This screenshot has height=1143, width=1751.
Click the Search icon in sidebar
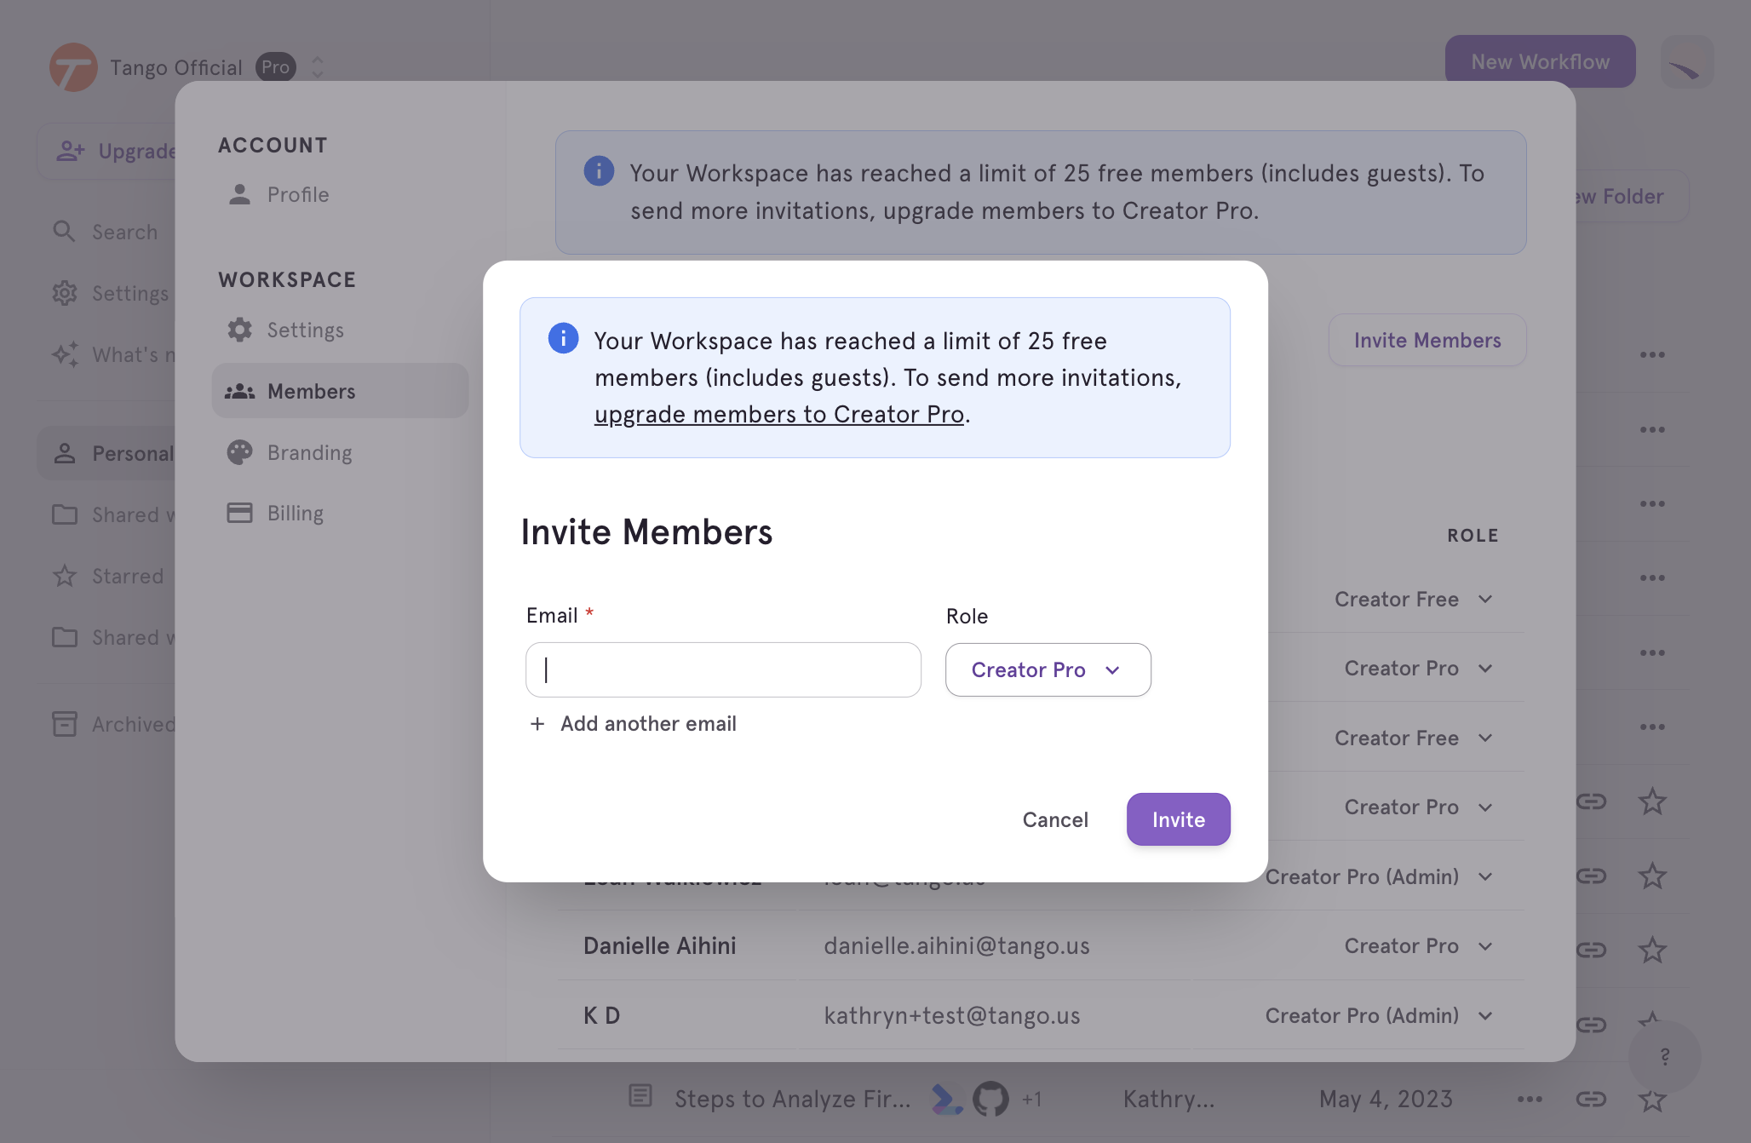65,232
